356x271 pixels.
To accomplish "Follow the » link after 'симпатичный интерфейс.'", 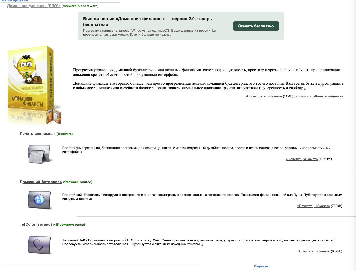I will point(81,152).
